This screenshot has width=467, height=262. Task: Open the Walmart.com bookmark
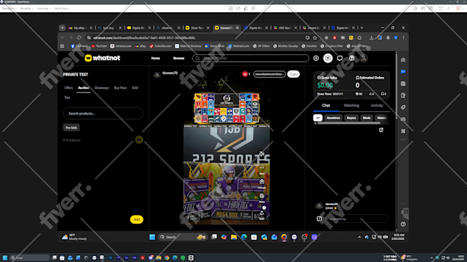point(239,46)
